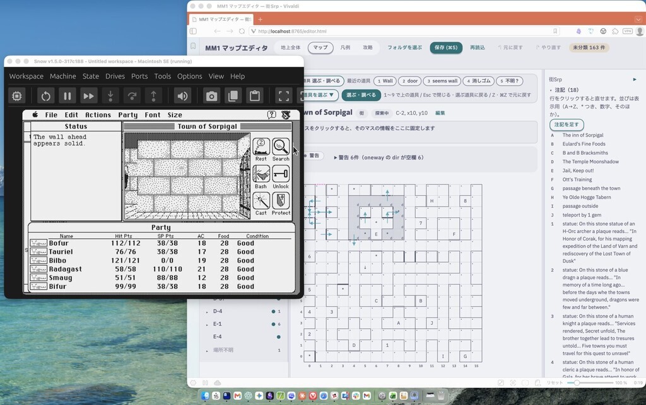Enable fast-forward in Snow toolbar
Viewport: 646px width, 405px height.
point(88,96)
